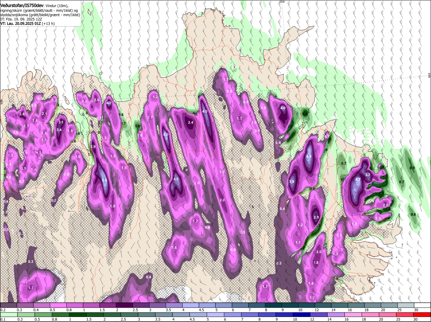Click the 3.4 precipitation value on the map
Viewport: 431px width, 322px height.
[59, 130]
